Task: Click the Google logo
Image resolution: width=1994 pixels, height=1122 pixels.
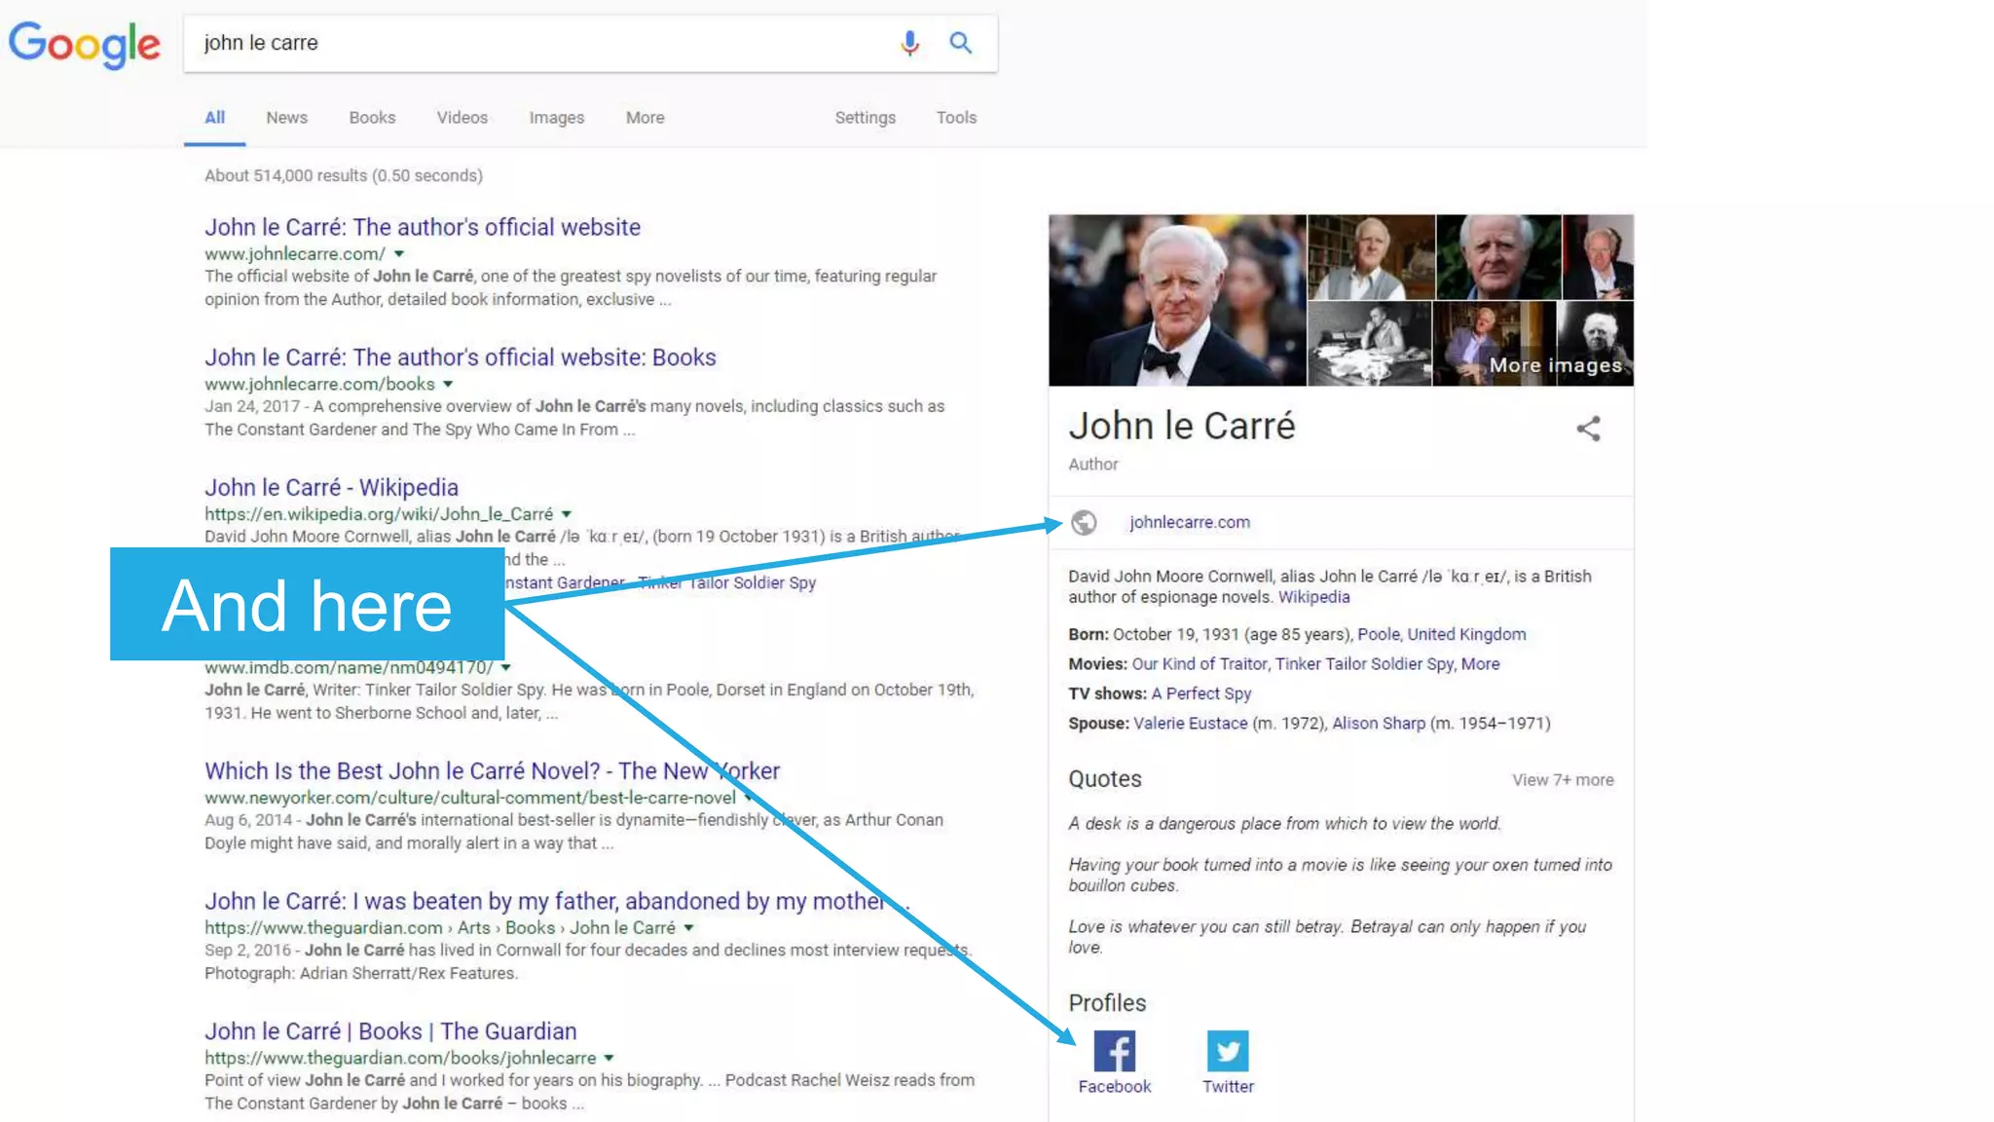Action: click(x=85, y=45)
